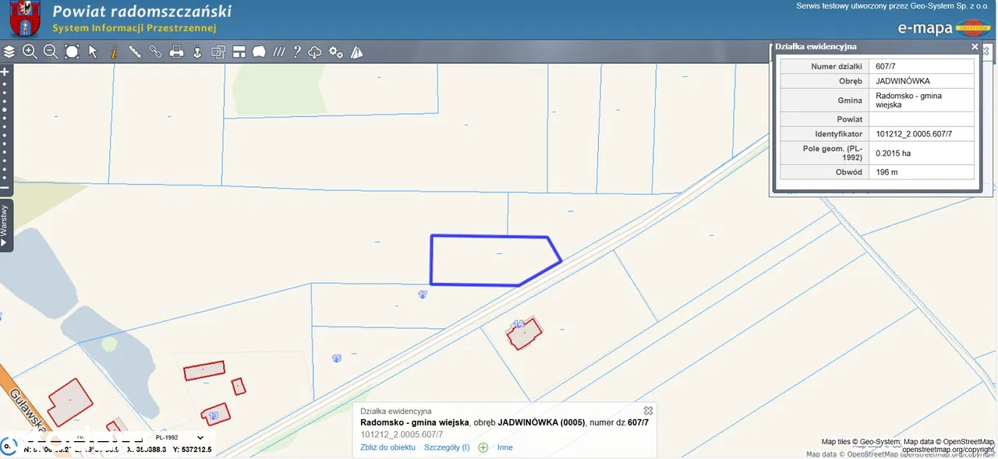Expand the Warstwy side panel
The image size is (998, 459).
pos(5,224)
